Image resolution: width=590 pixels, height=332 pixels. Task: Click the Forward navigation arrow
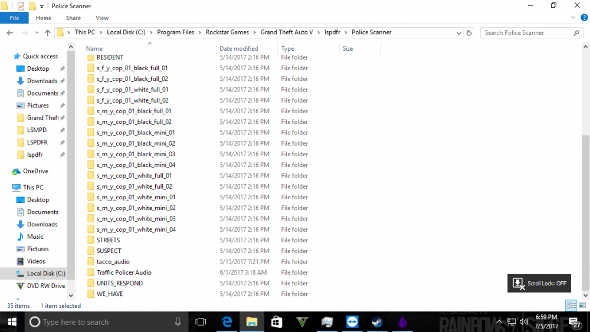coord(25,32)
